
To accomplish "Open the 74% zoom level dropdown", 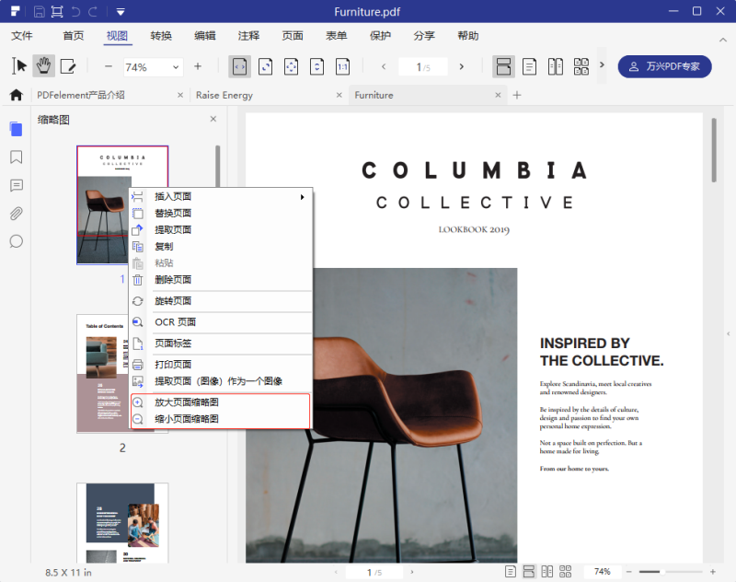I will pos(174,67).
